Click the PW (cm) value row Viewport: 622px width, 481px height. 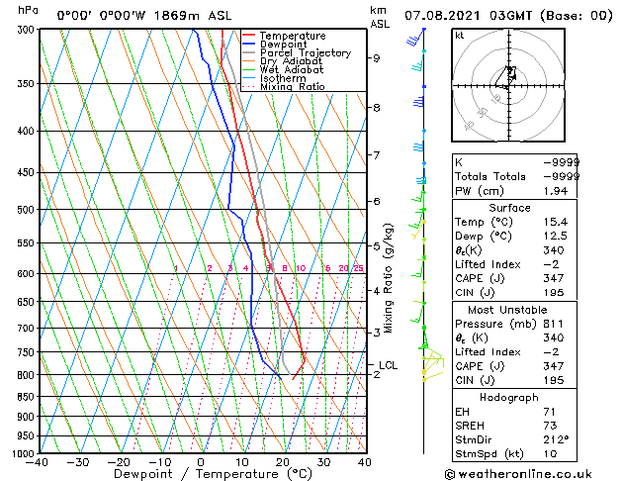[x=510, y=190]
